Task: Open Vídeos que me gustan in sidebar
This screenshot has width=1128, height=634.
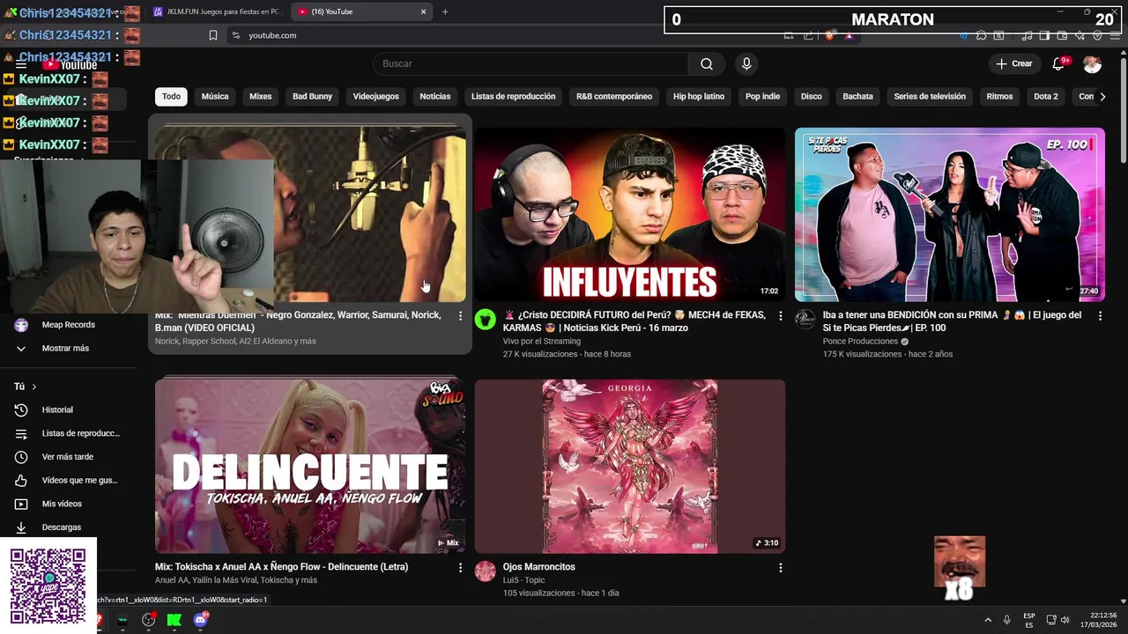Action: tap(79, 480)
